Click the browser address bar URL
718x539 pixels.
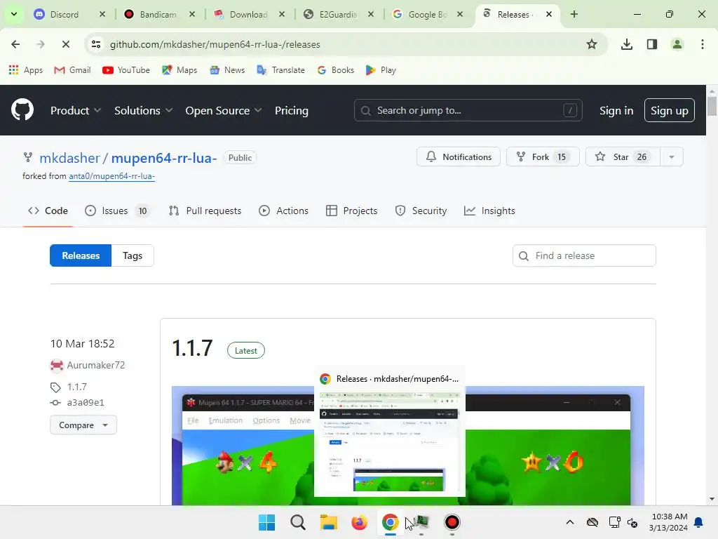click(x=215, y=44)
